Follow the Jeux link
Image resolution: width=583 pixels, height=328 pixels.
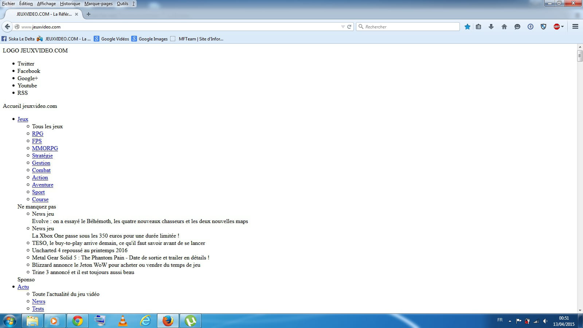(23, 119)
